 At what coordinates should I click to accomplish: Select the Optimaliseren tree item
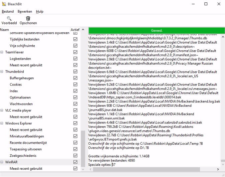click(x=20, y=97)
